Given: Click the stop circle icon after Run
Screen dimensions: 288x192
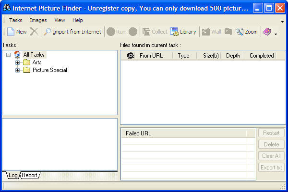Looking at the screenshot, I should [x=133, y=32].
